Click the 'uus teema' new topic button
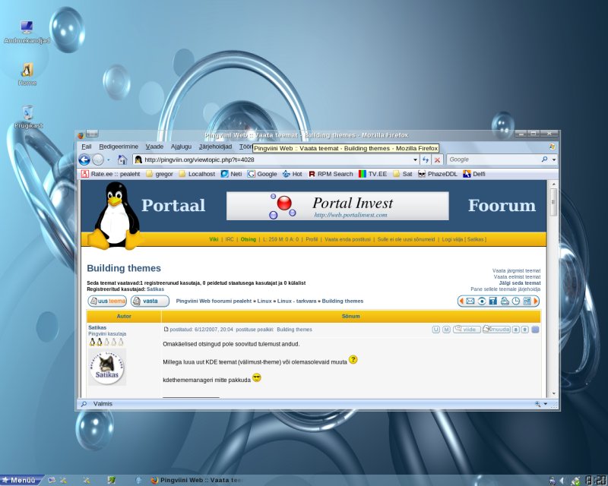Viewport: 608px width, 486px height. (x=107, y=301)
